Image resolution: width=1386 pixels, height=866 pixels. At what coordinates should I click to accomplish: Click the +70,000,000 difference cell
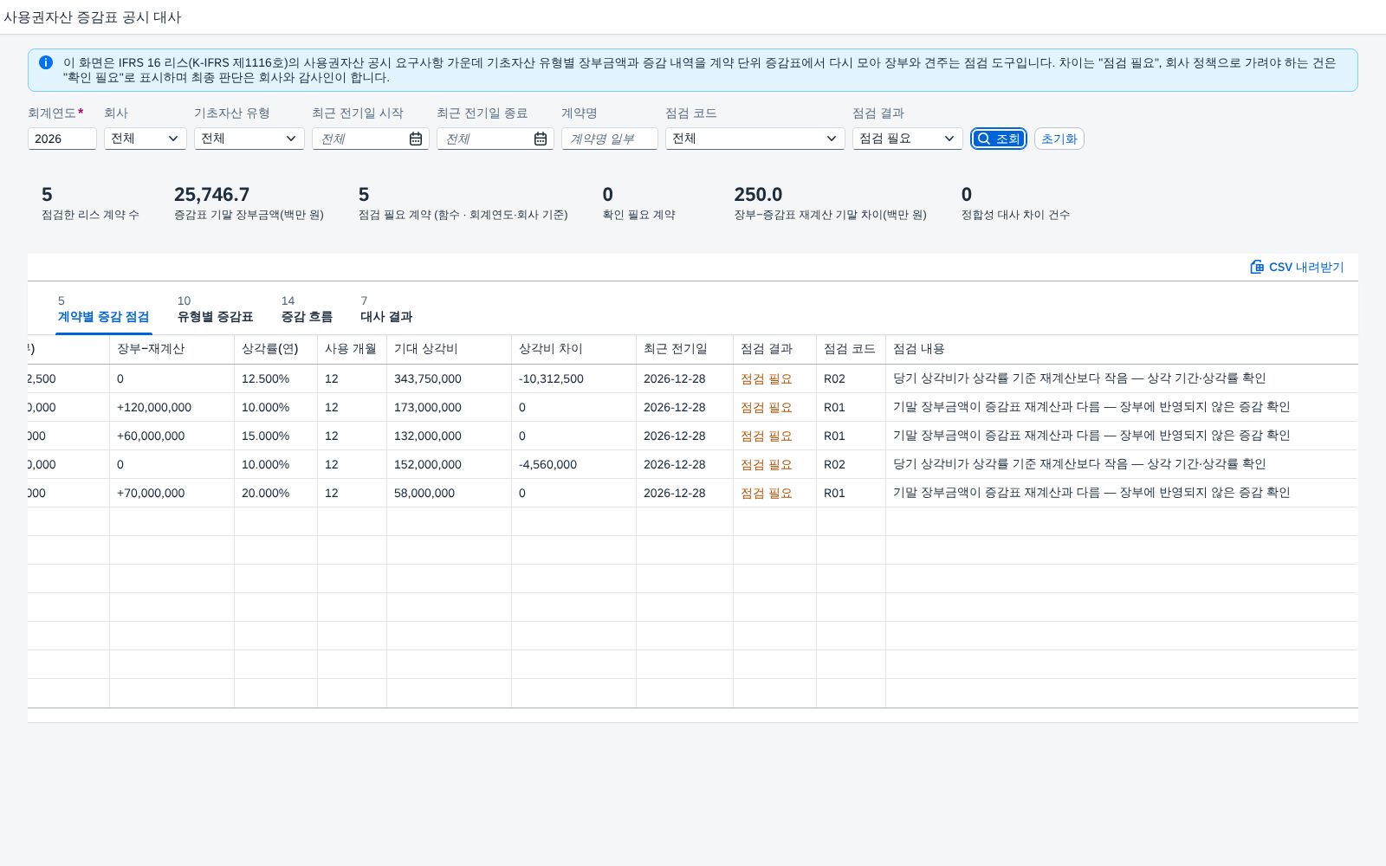(x=172, y=493)
